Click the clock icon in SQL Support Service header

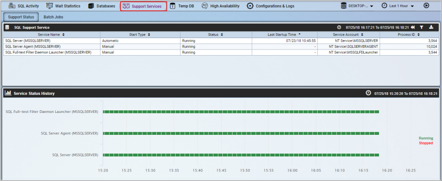pyautogui.click(x=339, y=27)
